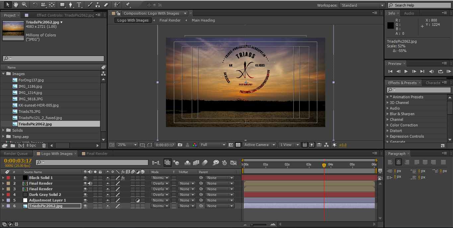Hide the Black Solid 1 layer

click(85, 178)
